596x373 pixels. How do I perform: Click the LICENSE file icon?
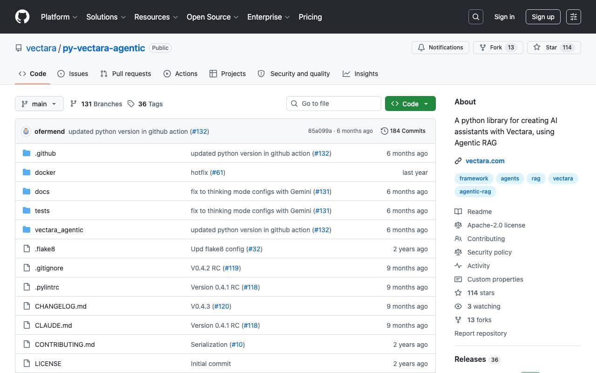(27, 364)
